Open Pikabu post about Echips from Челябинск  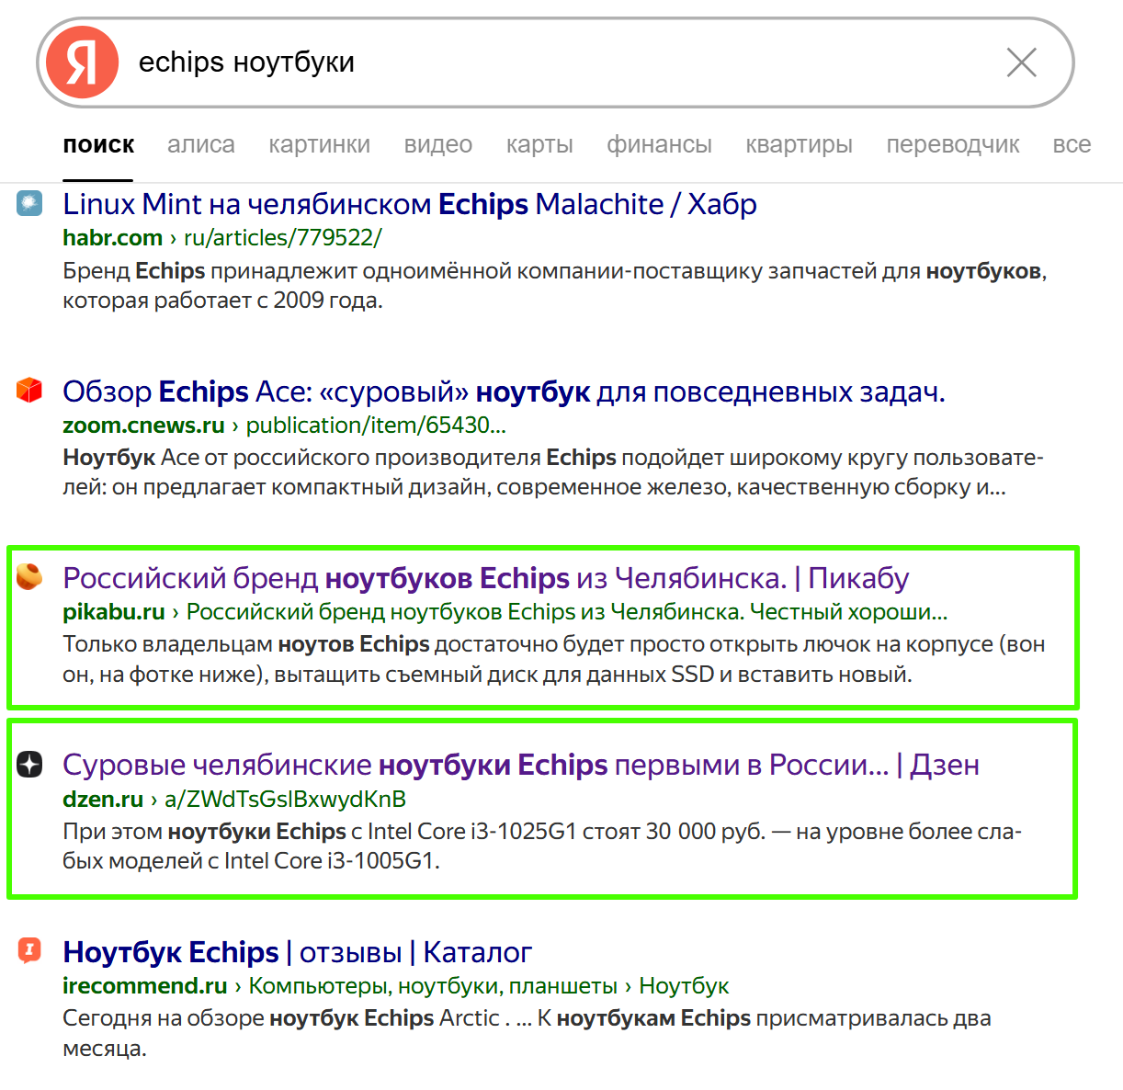[x=485, y=578]
